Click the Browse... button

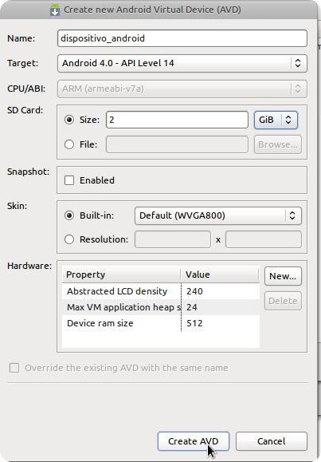coord(277,144)
